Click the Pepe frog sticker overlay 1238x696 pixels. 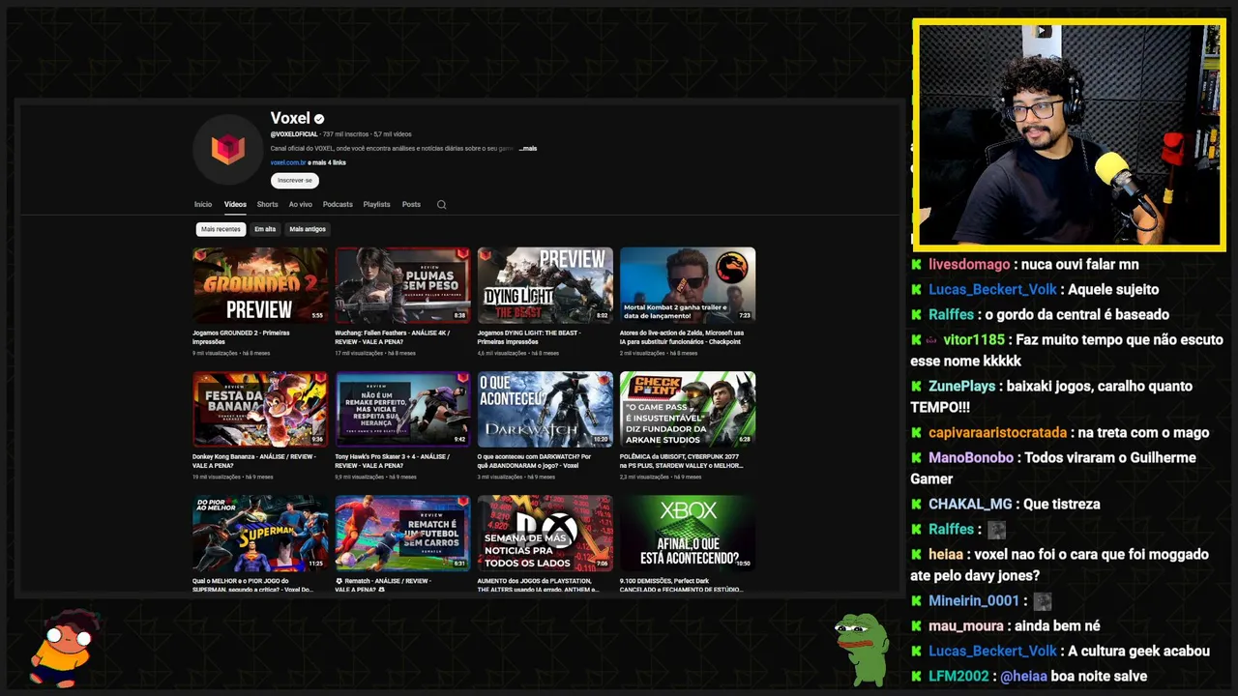coord(862,649)
